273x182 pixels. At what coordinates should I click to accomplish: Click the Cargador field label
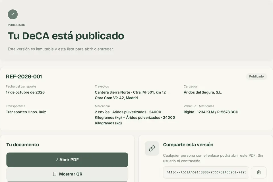(x=191, y=86)
